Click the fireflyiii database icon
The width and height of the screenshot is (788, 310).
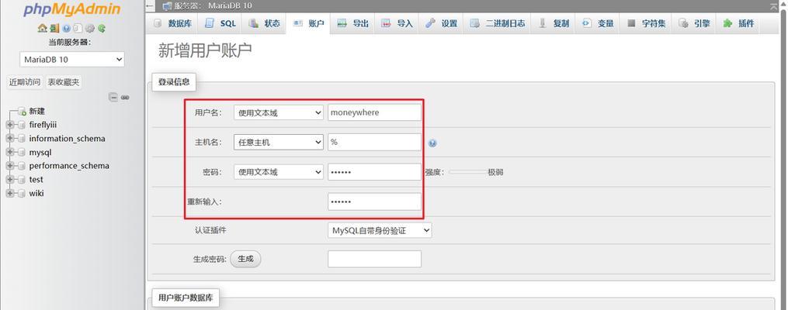click(22, 125)
